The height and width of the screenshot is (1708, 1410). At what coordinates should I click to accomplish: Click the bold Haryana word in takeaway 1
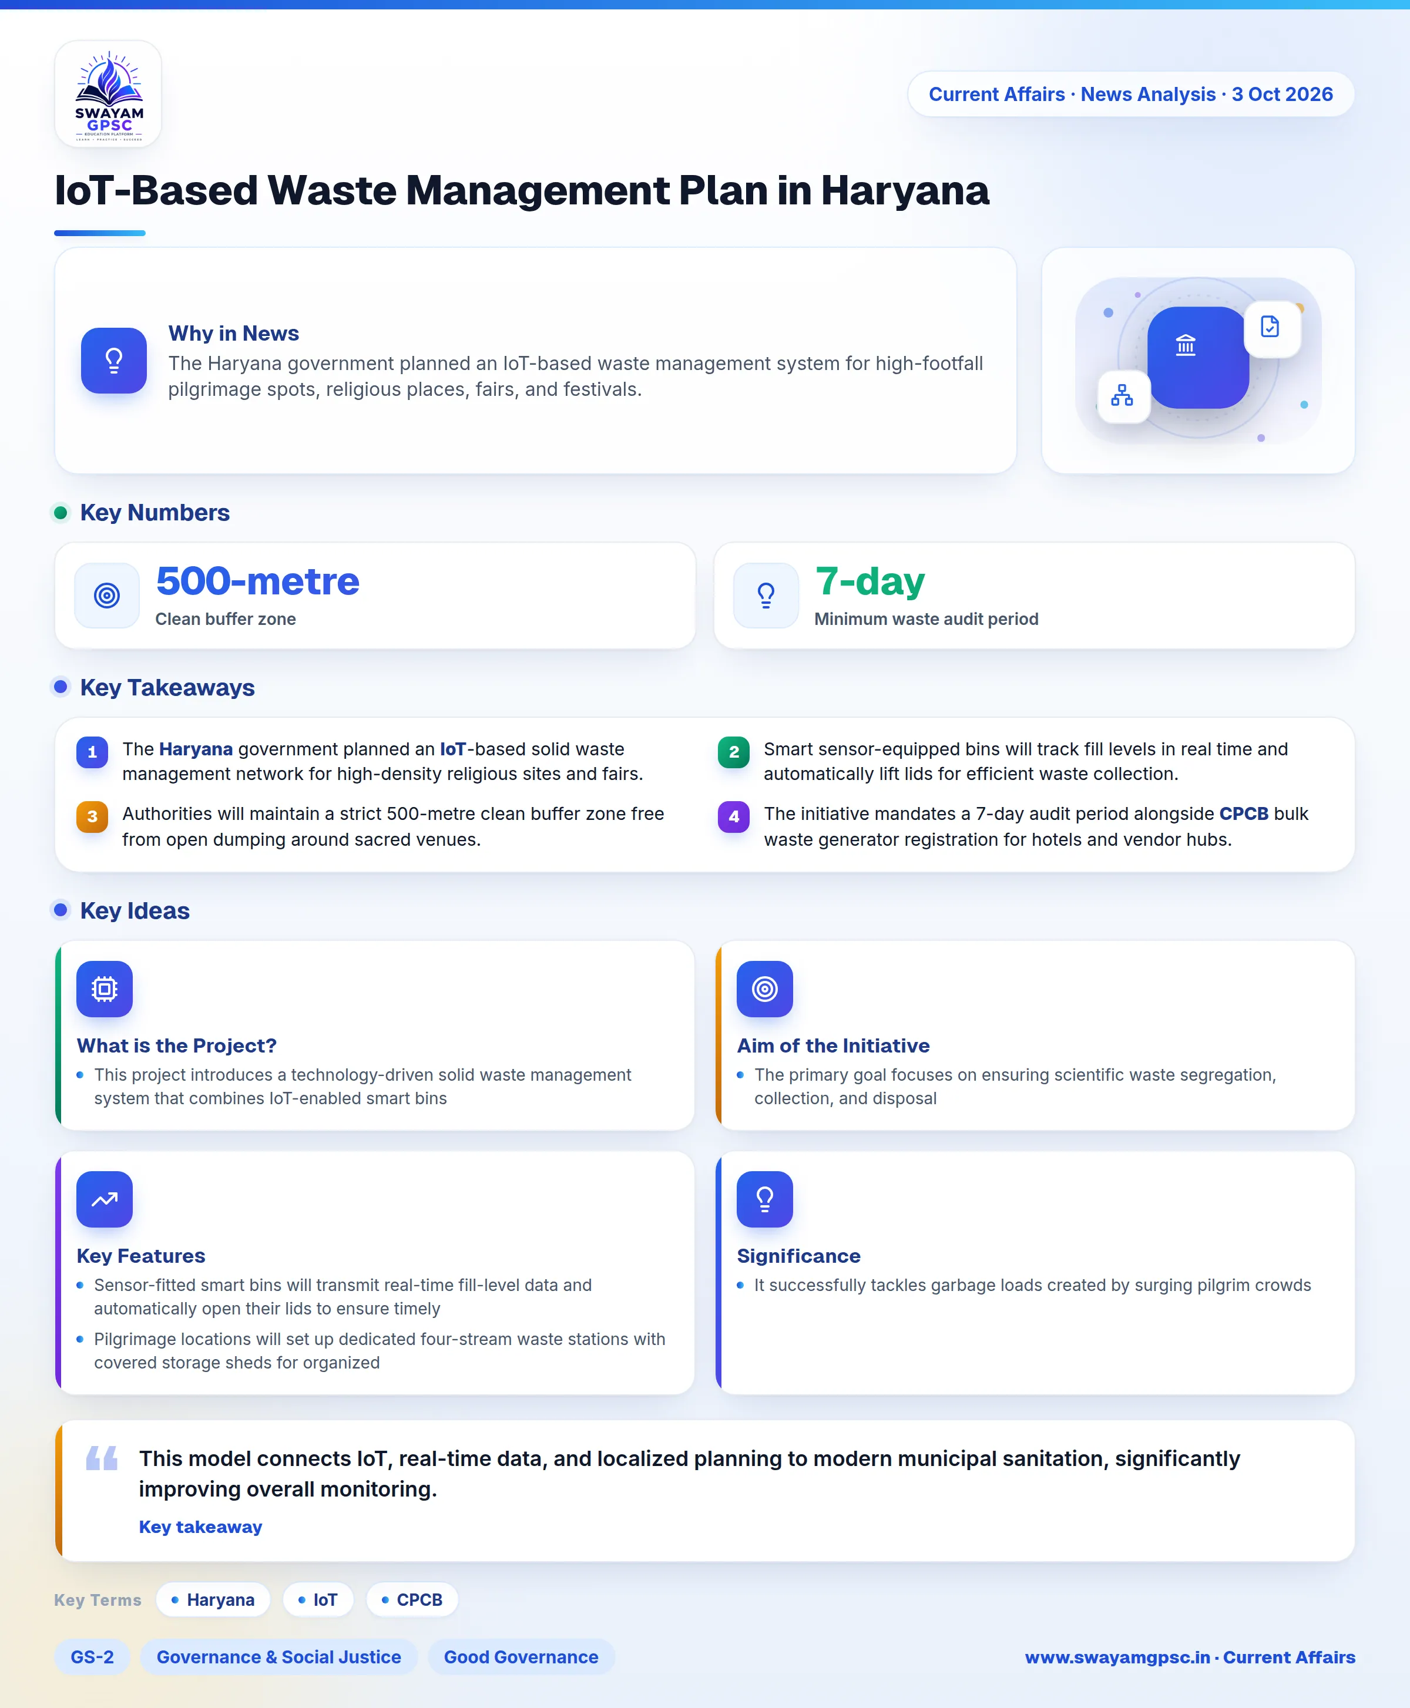click(x=196, y=749)
